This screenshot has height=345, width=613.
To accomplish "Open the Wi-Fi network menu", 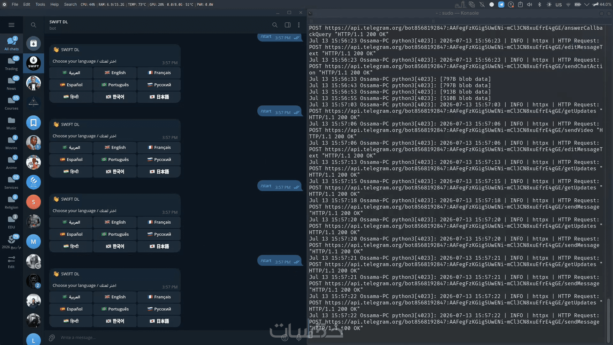I will tap(568, 4).
